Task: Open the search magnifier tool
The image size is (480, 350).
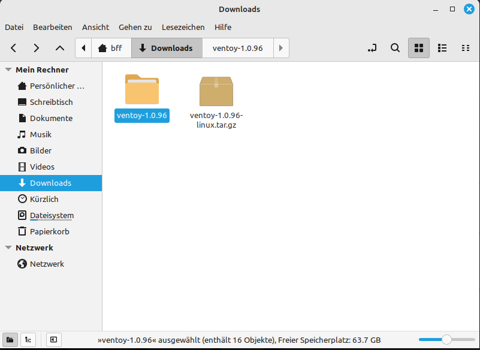Action: point(395,48)
